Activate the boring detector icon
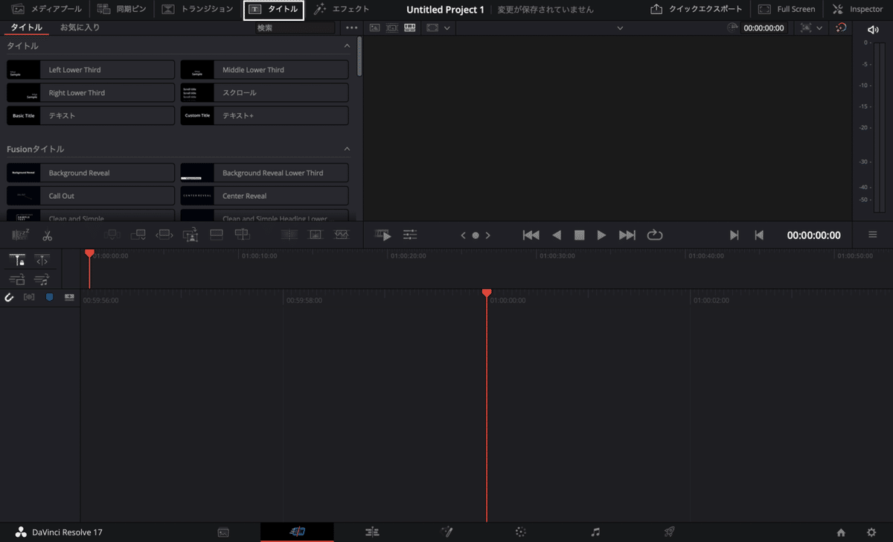Image resolution: width=893 pixels, height=542 pixels. (x=20, y=235)
